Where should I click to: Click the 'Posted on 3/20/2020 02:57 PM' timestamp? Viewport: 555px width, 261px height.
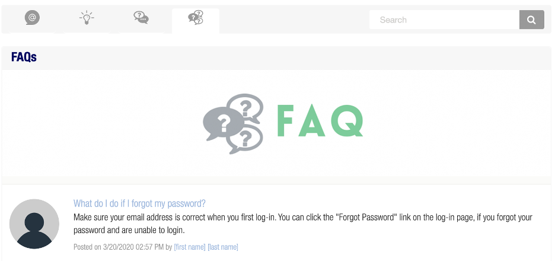(119, 247)
